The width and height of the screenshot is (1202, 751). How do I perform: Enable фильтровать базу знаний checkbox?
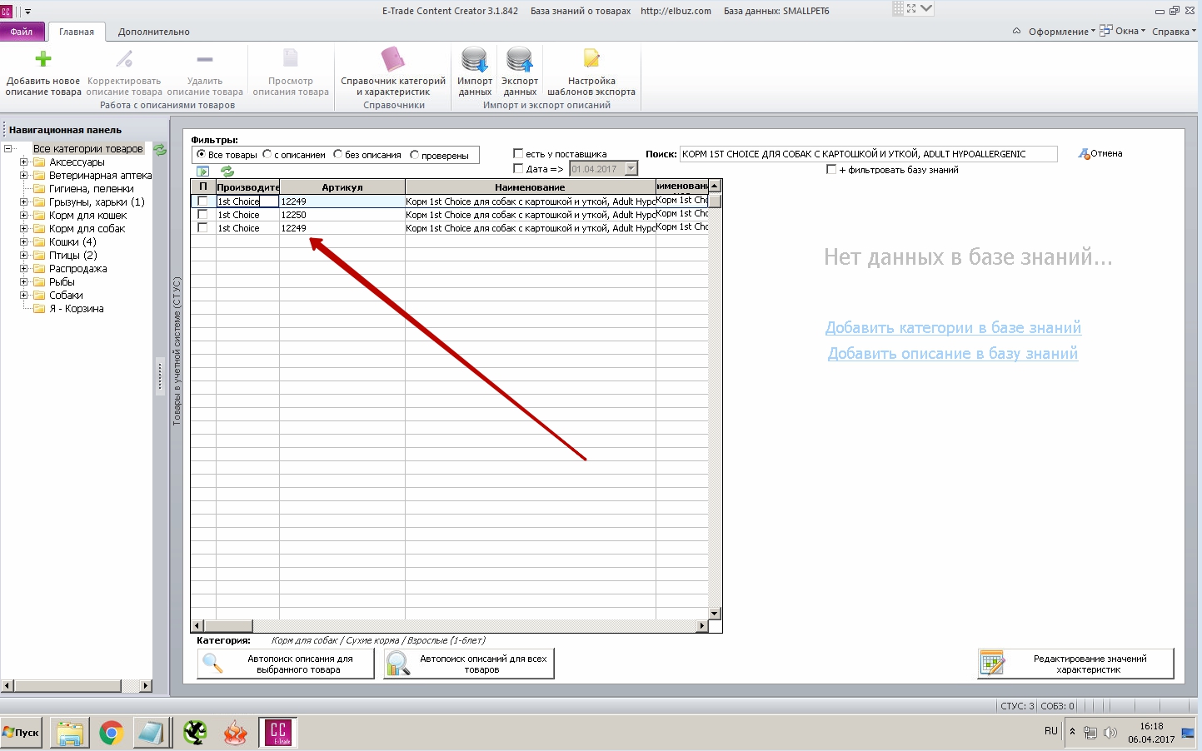click(x=831, y=169)
